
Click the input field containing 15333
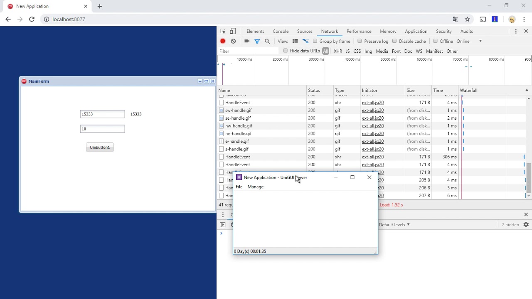102,114
